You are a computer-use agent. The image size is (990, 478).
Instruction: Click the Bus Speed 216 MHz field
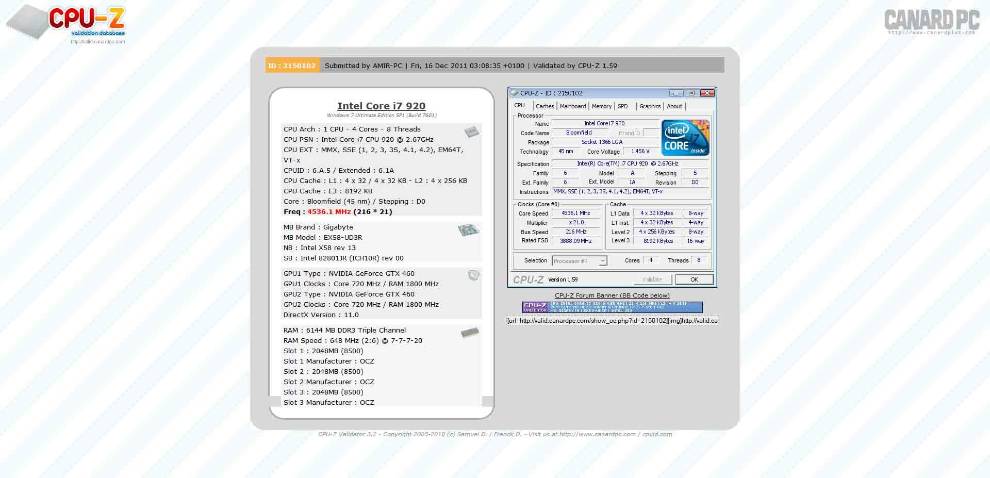tap(576, 232)
